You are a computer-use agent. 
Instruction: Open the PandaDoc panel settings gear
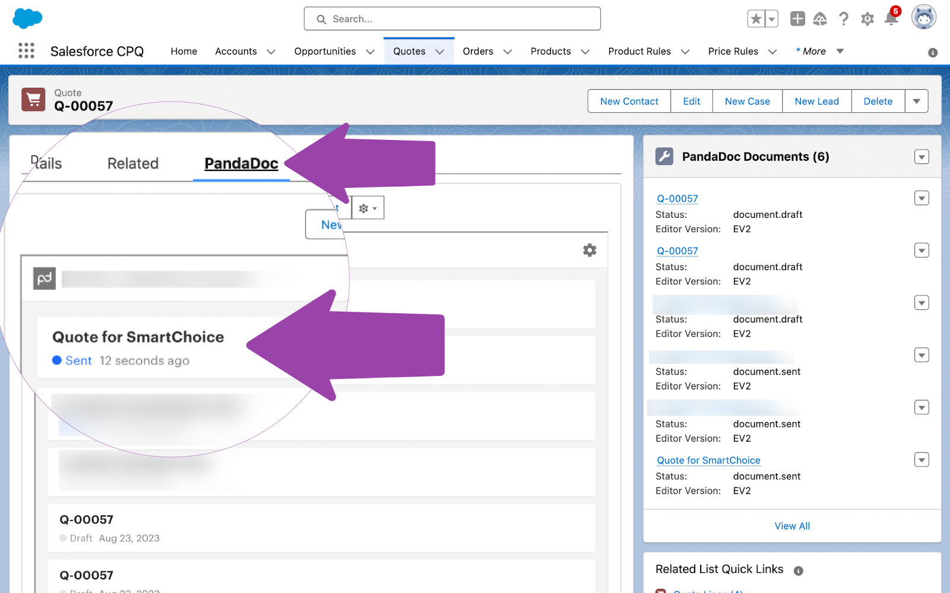click(x=590, y=250)
